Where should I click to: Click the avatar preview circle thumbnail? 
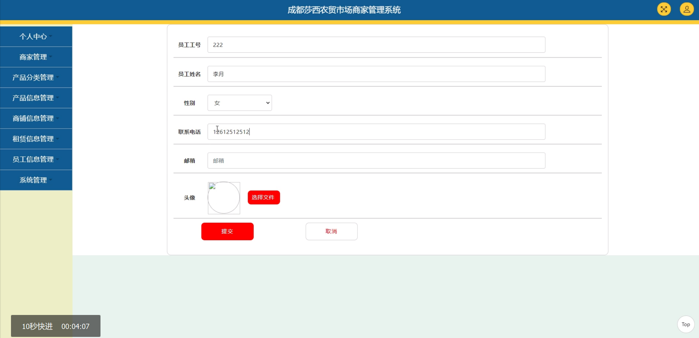tap(224, 198)
